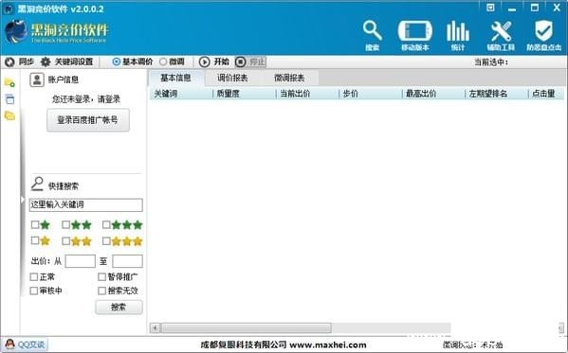The image size is (568, 353).
Task: Click the current selection (当前选中) label
Action: (x=491, y=62)
